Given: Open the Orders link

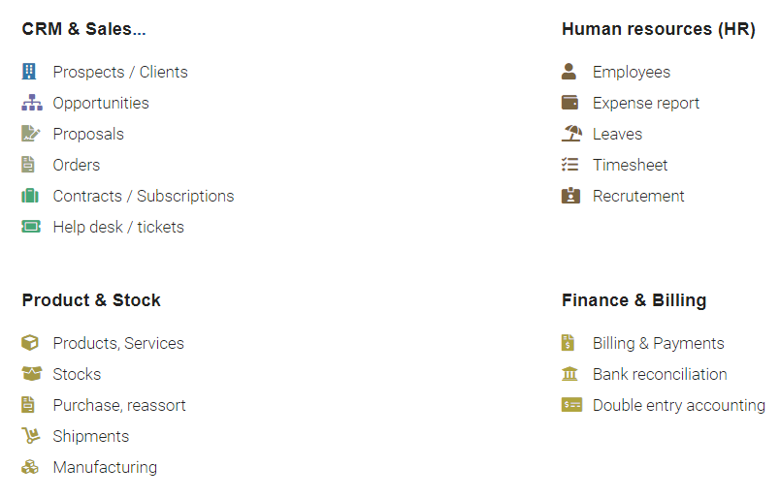Looking at the screenshot, I should click(77, 165).
